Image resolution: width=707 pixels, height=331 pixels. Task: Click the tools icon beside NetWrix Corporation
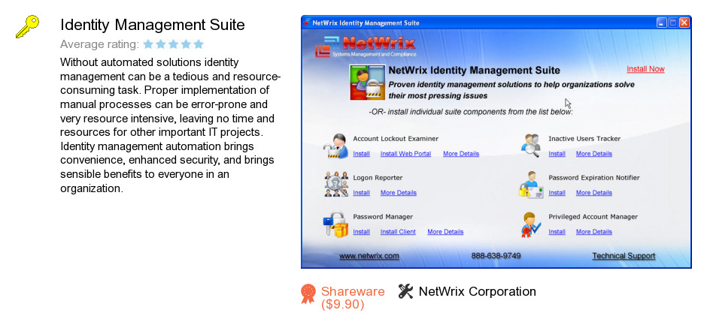pyautogui.click(x=405, y=291)
